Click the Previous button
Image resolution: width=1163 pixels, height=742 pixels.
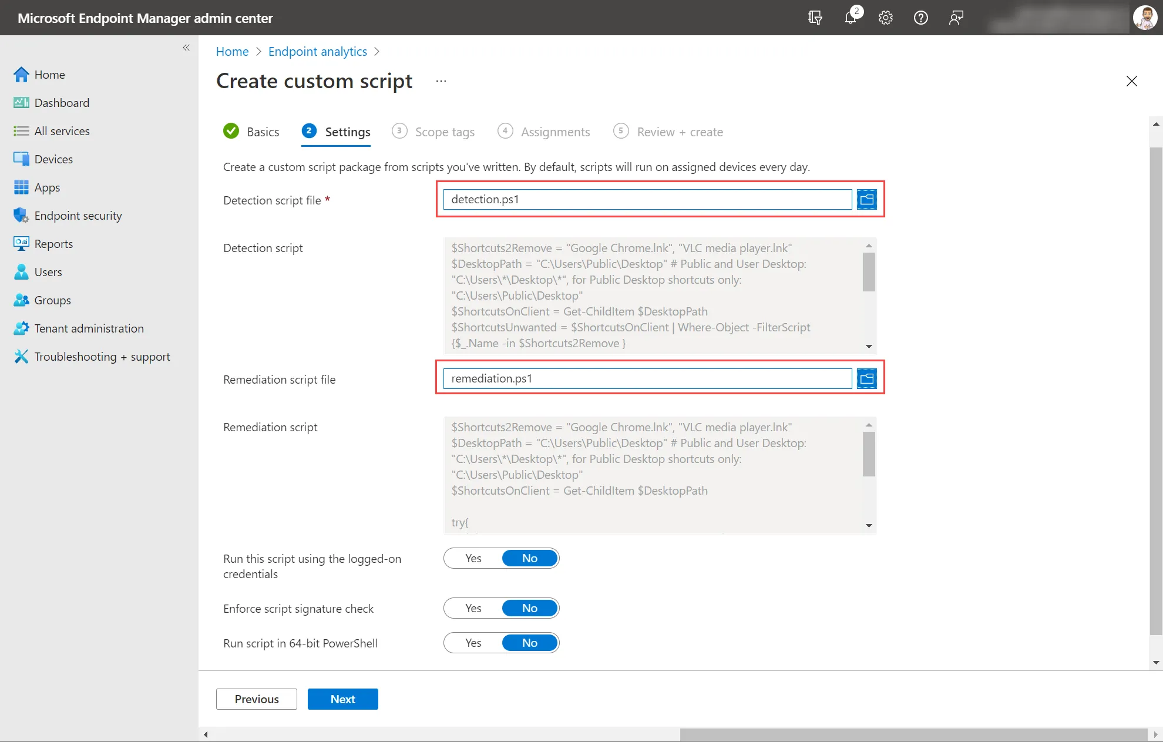pyautogui.click(x=257, y=699)
